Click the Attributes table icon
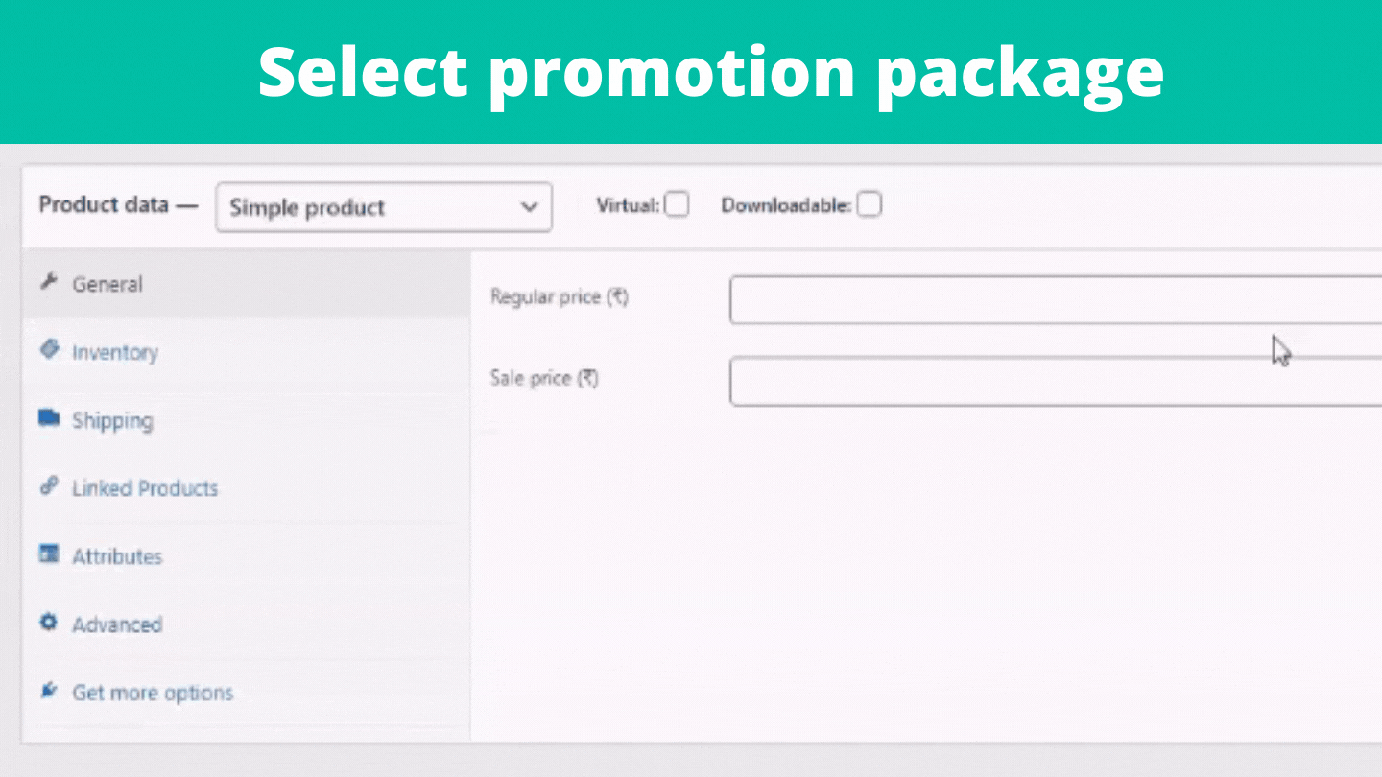The width and height of the screenshot is (1382, 777). point(49,554)
